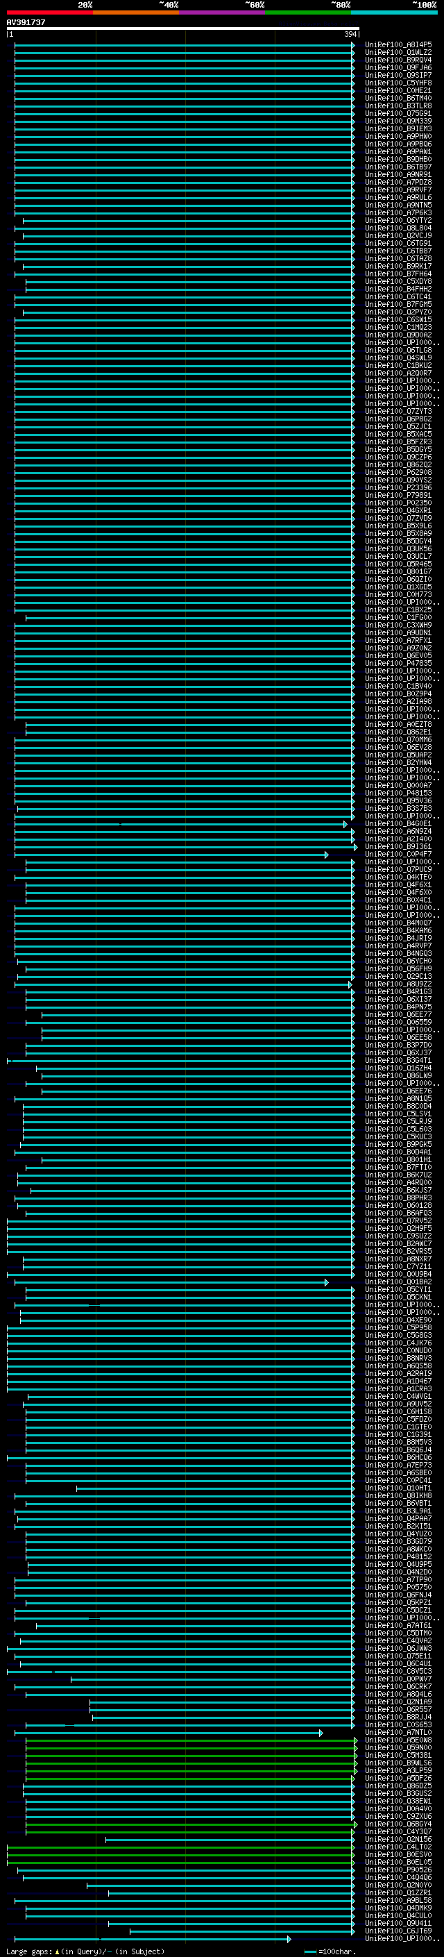
Task: Select the UniRef100_C5YHF8 label
Action: pyautogui.click(x=398, y=83)
